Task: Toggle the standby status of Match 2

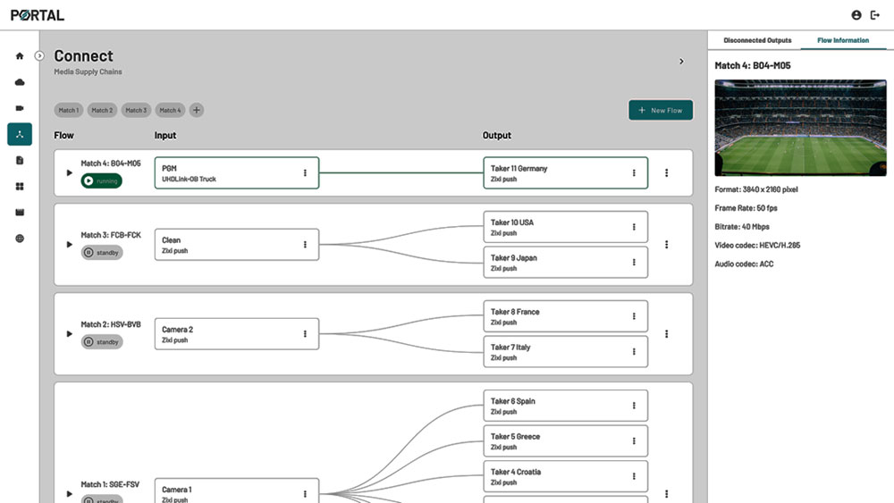Action: pyautogui.click(x=102, y=342)
